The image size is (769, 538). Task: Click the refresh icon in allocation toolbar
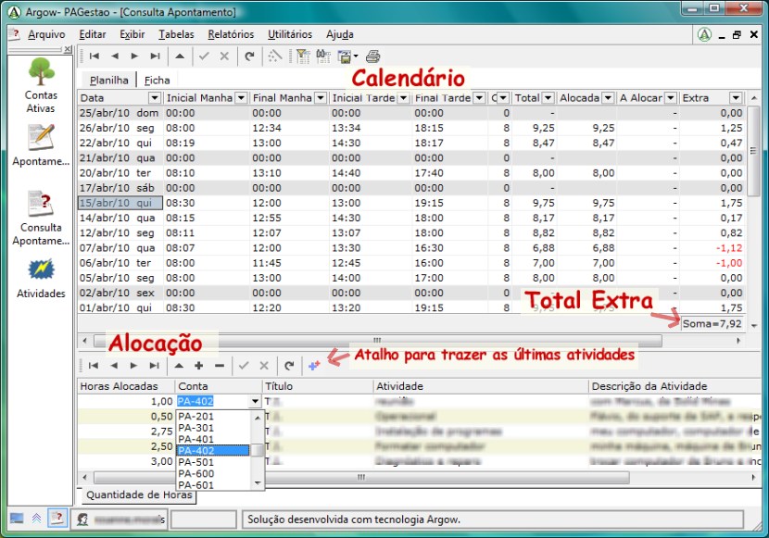coord(289,366)
